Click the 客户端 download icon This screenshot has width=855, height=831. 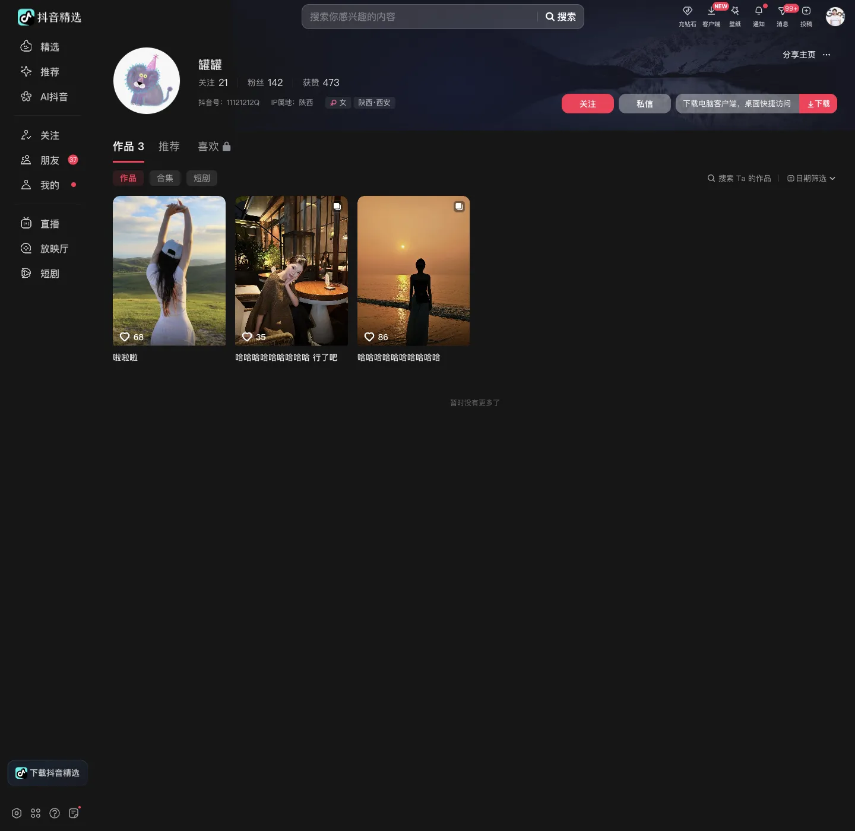[711, 11]
